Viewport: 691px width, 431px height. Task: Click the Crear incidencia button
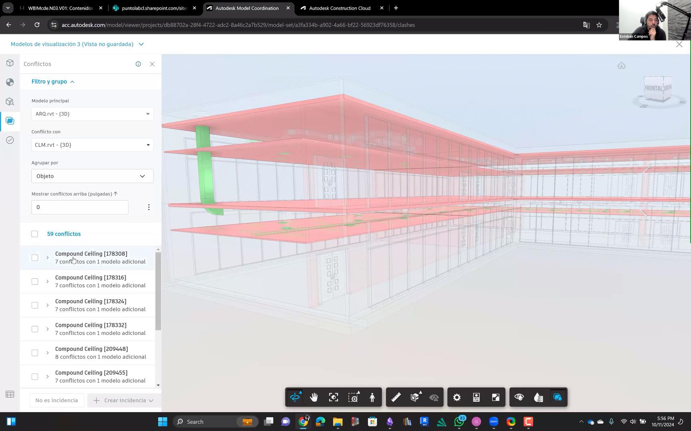click(124, 401)
